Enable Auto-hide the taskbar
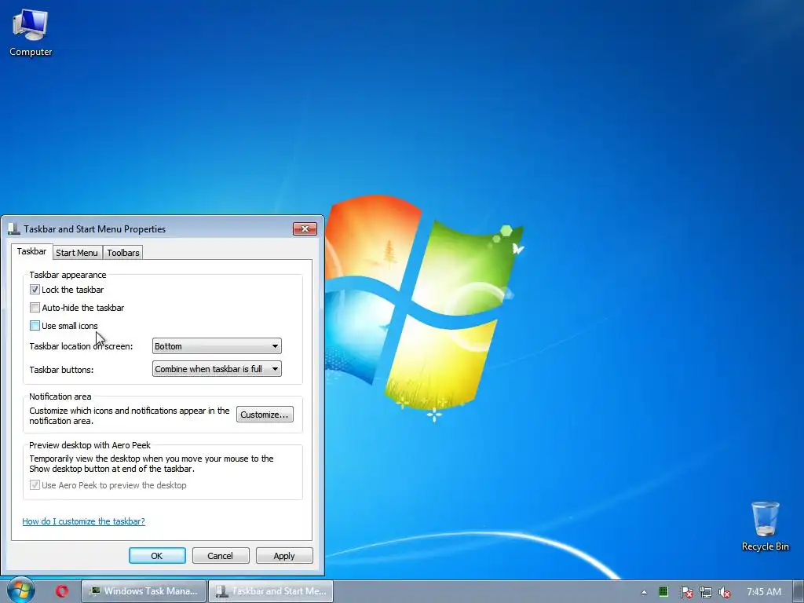 [x=35, y=308]
